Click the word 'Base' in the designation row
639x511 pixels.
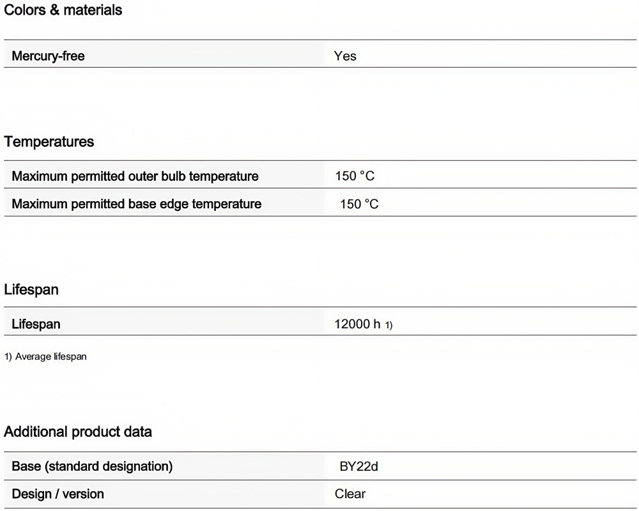point(26,467)
